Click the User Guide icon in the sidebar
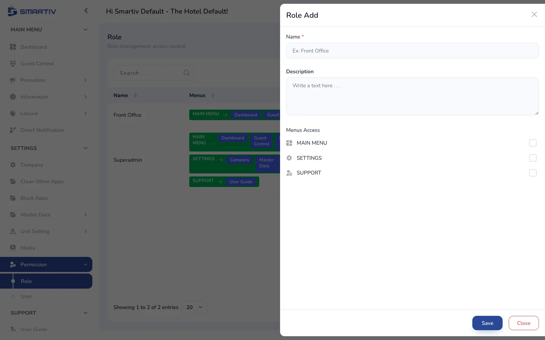 (13, 329)
